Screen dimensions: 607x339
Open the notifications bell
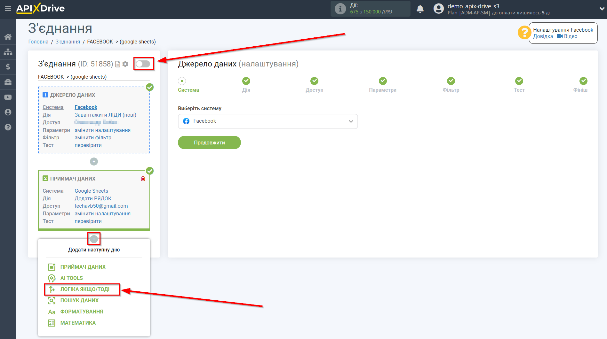[420, 9]
